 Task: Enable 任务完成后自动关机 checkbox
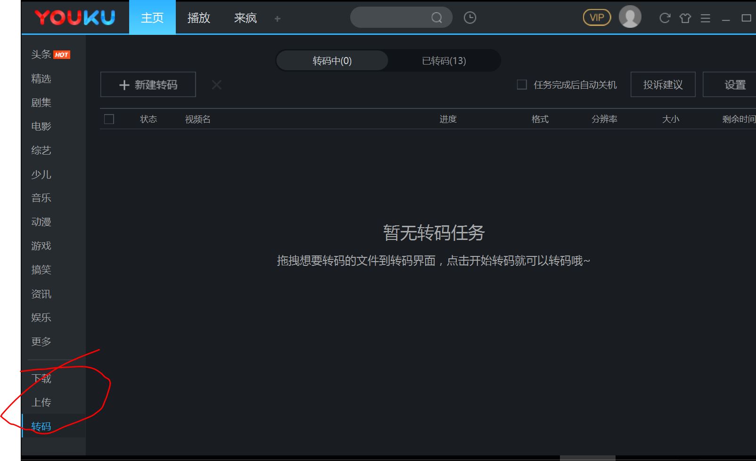(x=522, y=85)
